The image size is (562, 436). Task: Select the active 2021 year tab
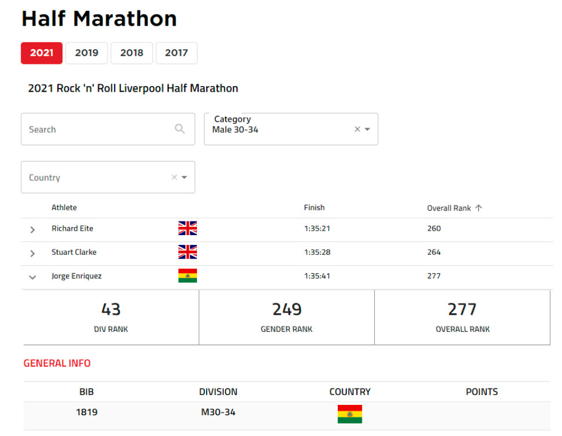(x=41, y=53)
